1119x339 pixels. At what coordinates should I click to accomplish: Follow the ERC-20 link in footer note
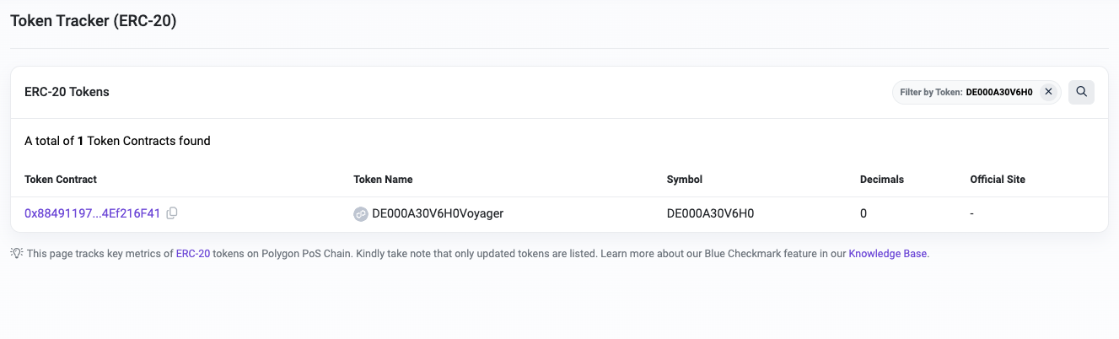(x=192, y=253)
